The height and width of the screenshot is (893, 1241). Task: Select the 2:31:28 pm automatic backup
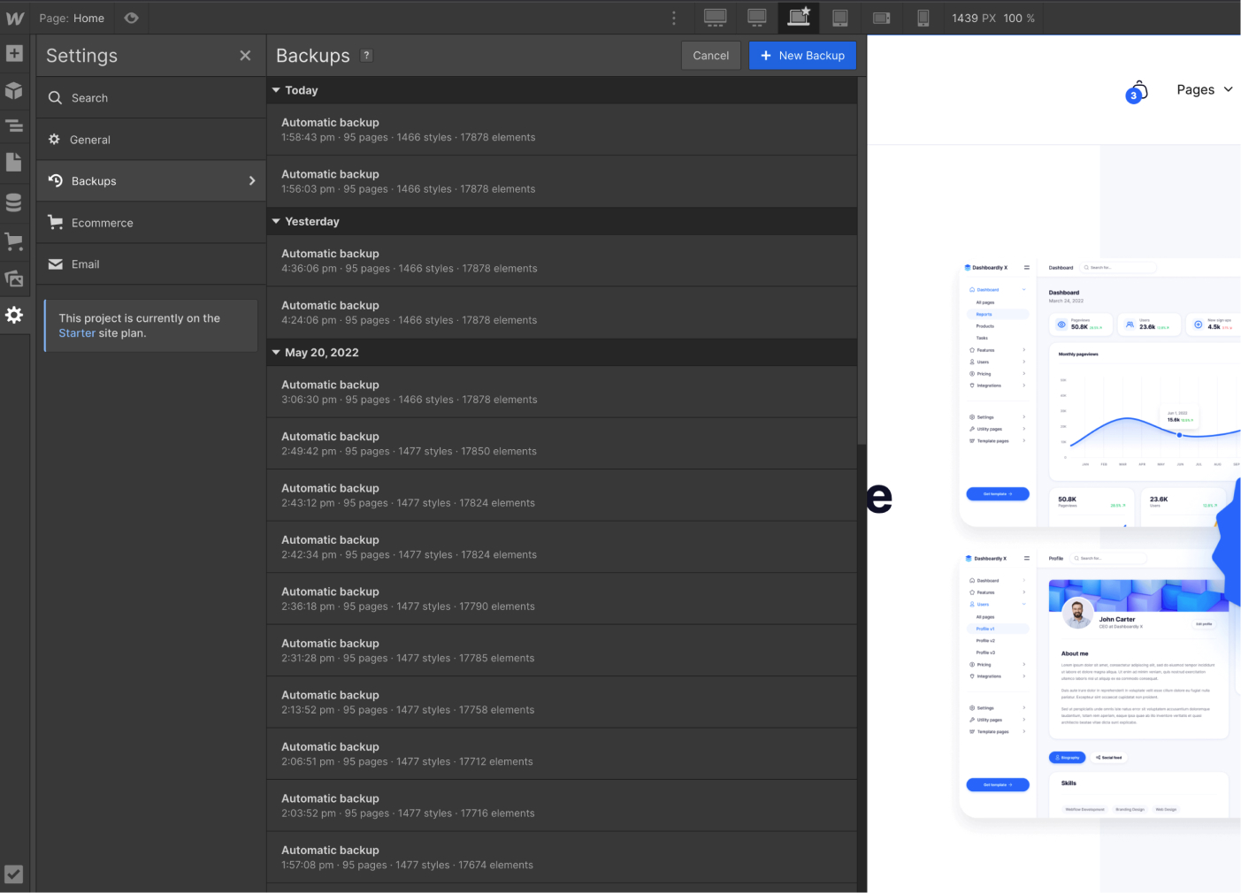click(x=562, y=651)
